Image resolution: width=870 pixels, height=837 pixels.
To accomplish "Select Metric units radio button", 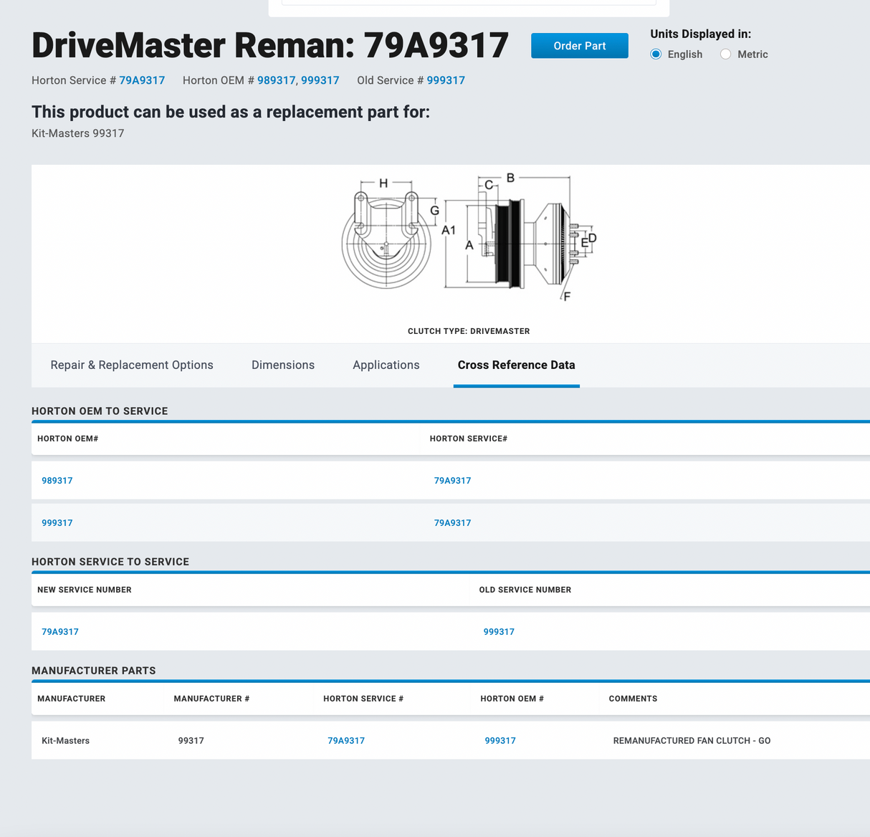I will pos(726,54).
